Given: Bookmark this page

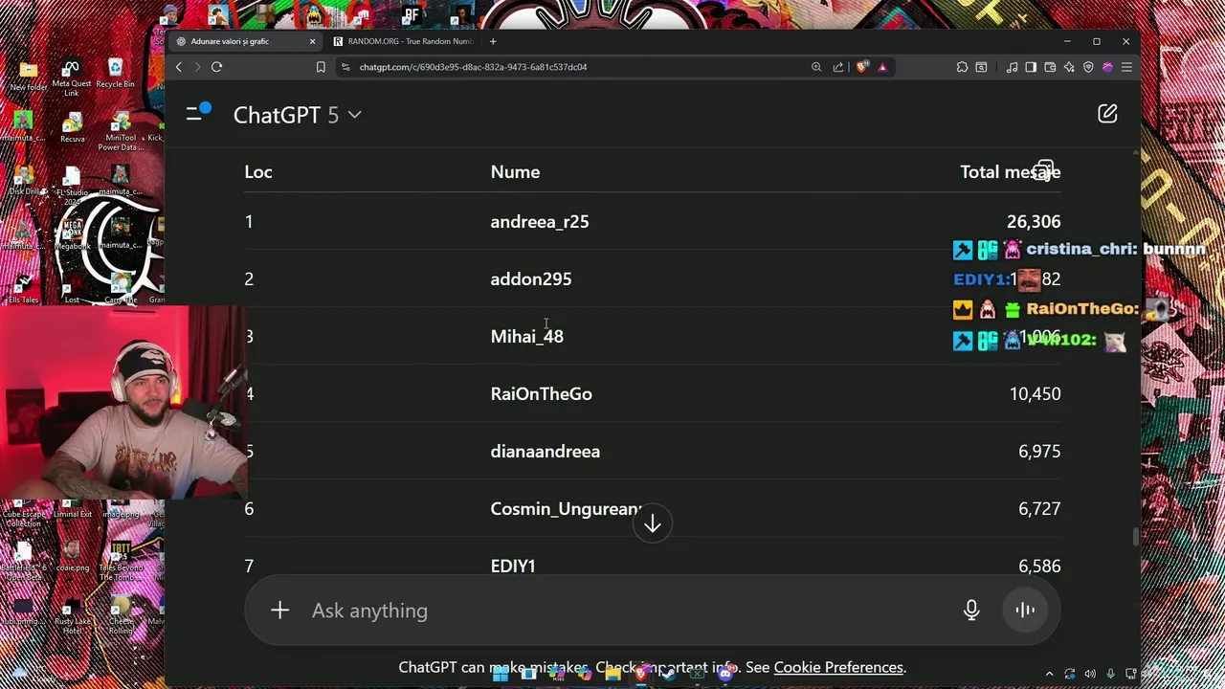Looking at the screenshot, I should [x=321, y=67].
